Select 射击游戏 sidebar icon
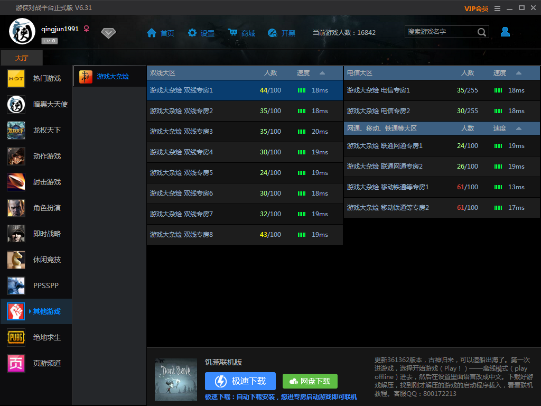Viewport: 541px width, 406px height. (x=16, y=182)
